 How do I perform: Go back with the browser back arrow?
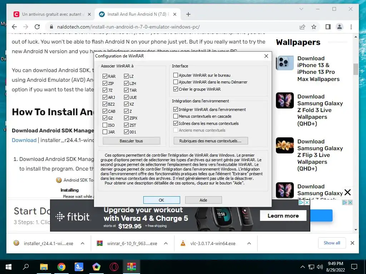tap(14, 27)
